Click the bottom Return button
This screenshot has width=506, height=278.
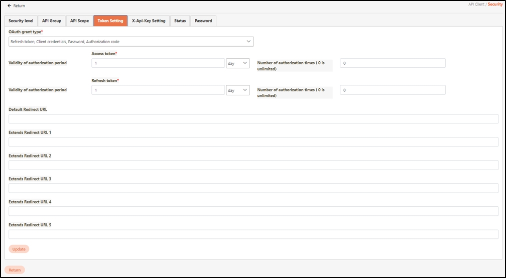pos(15,270)
